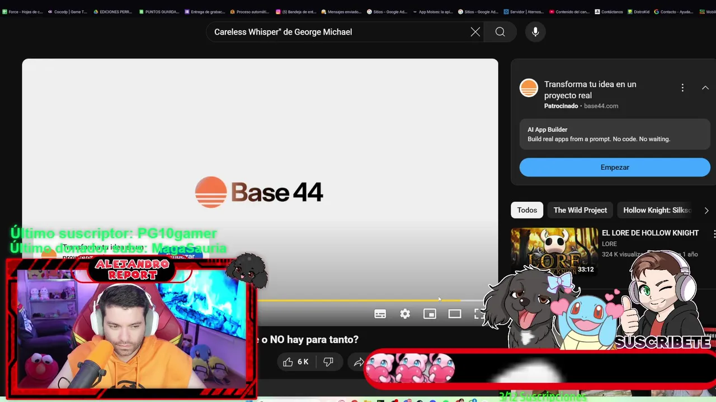Open the Entrega de grabac bookmark

point(204,12)
